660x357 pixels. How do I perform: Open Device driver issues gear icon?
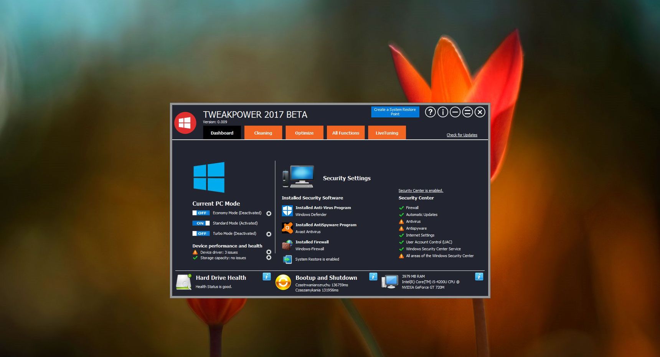(x=269, y=252)
